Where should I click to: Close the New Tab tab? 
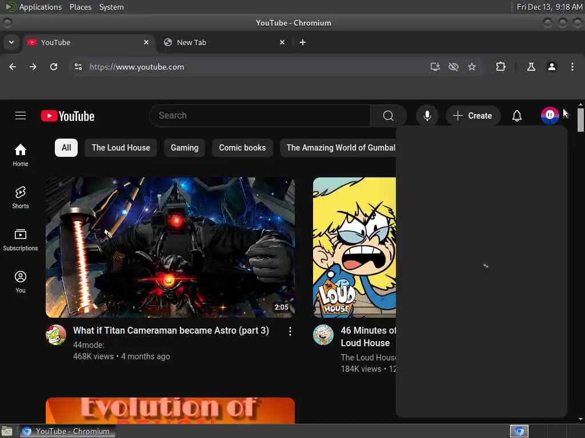(x=282, y=42)
